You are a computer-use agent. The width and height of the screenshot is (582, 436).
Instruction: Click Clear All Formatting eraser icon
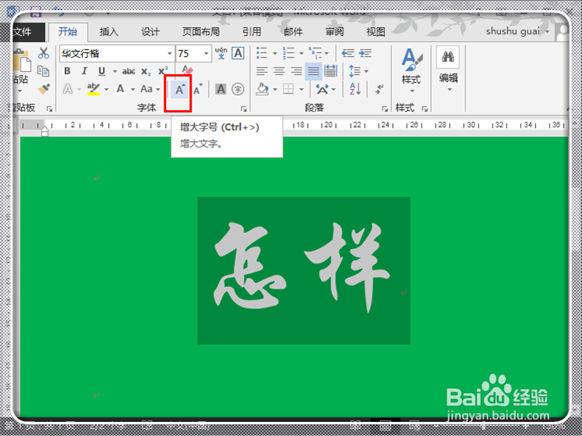point(188,70)
